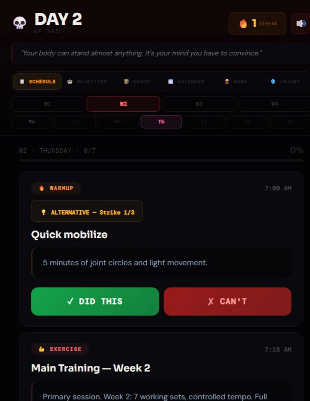Click the Alternative Strike 1/3 badge

click(87, 211)
